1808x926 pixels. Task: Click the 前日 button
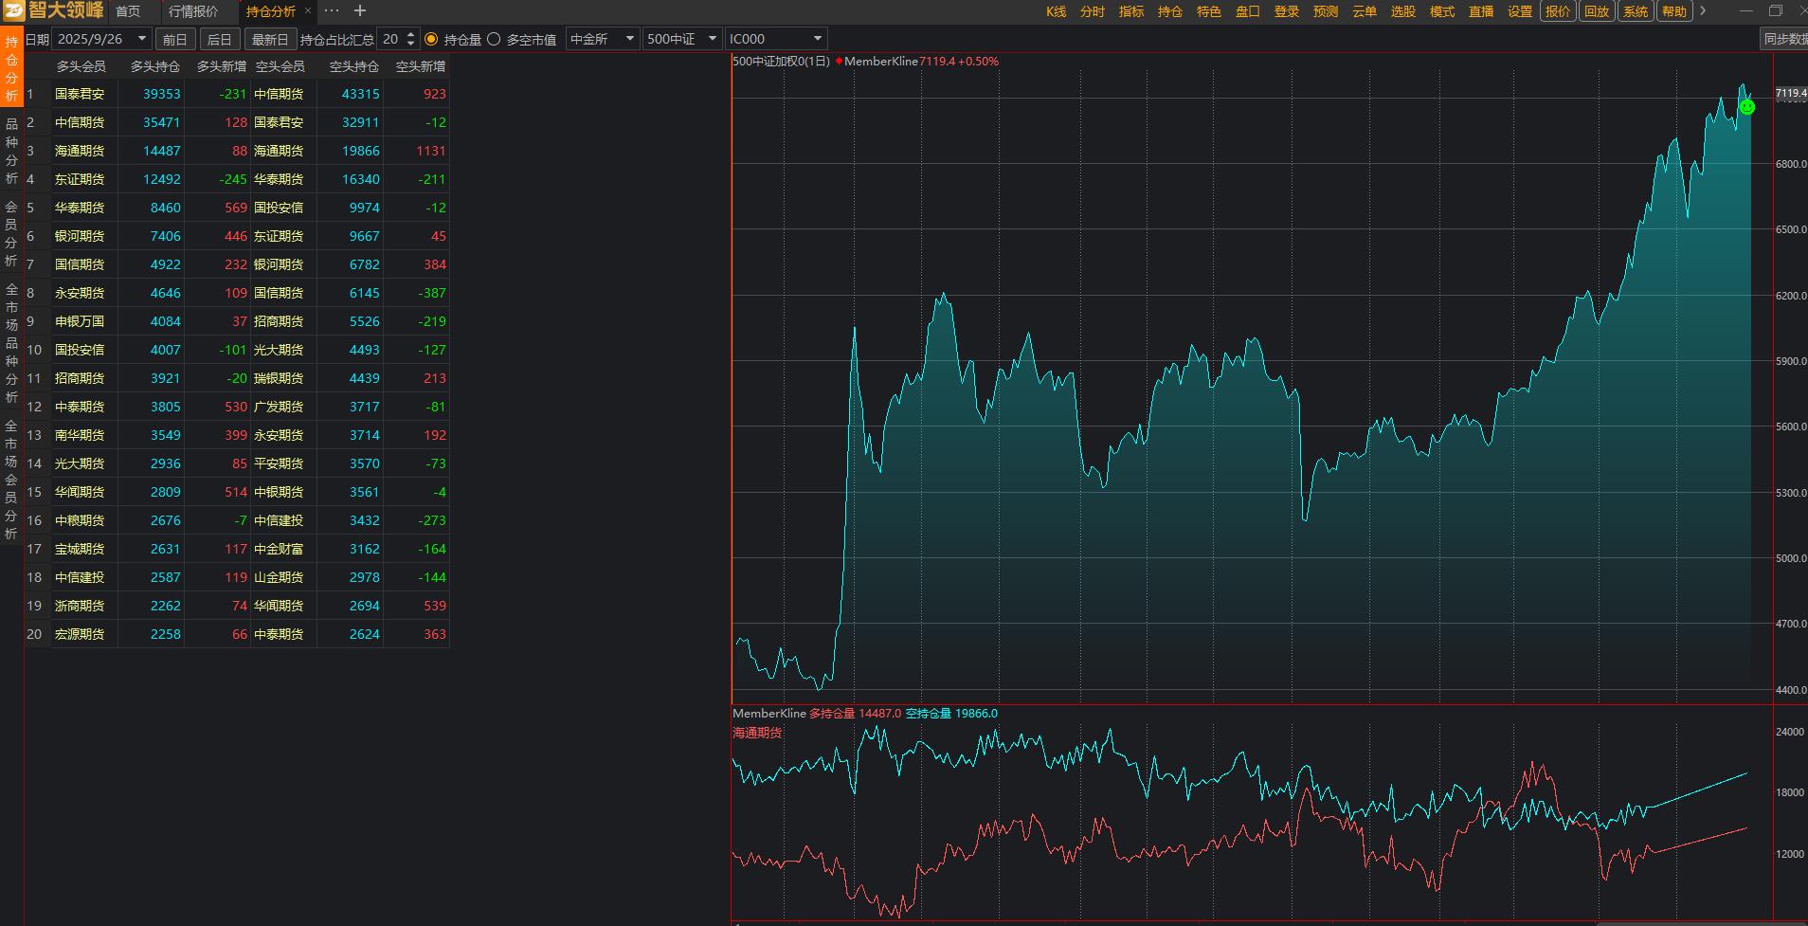[174, 40]
